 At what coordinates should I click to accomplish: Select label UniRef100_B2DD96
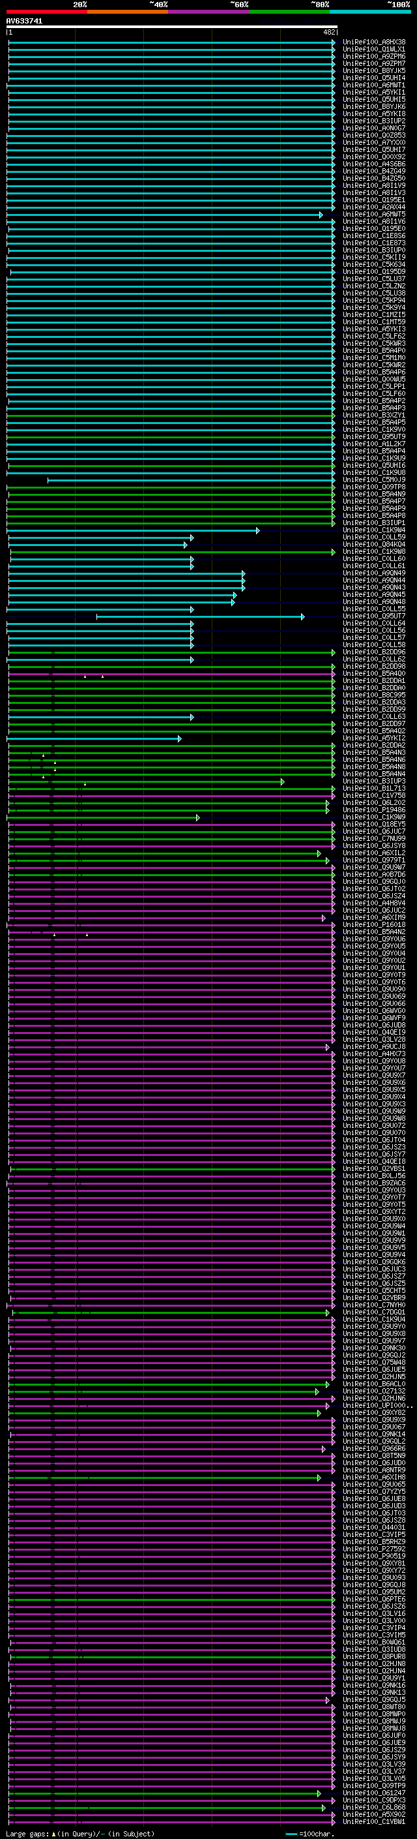[x=374, y=652]
